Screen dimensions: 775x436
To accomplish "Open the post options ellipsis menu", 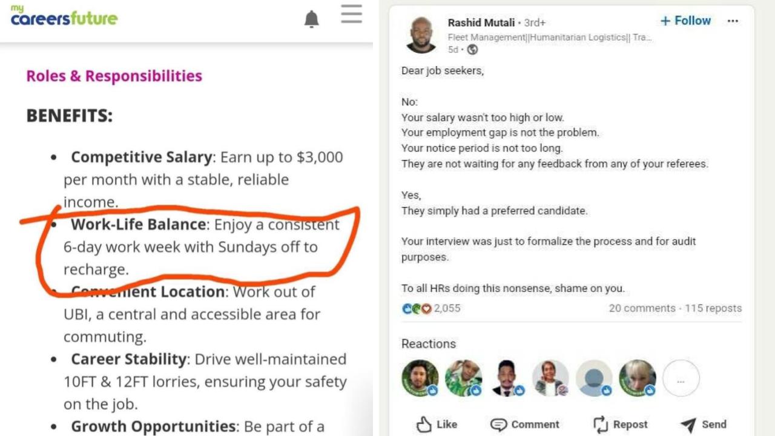I will coord(733,21).
